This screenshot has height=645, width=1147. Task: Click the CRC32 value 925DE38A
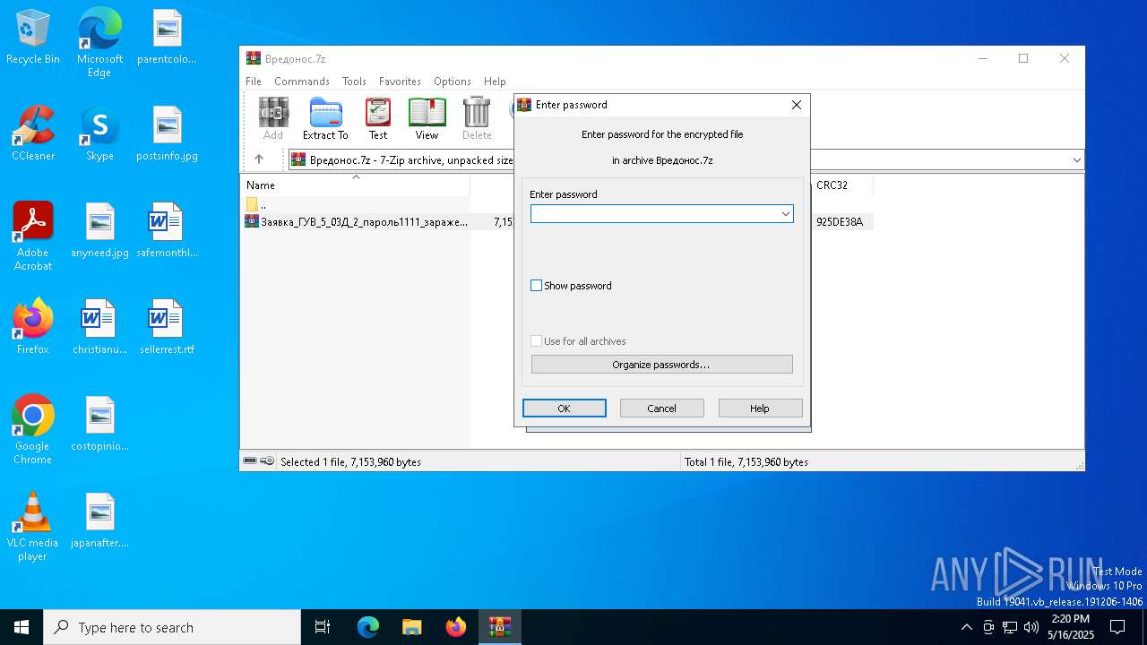point(840,222)
